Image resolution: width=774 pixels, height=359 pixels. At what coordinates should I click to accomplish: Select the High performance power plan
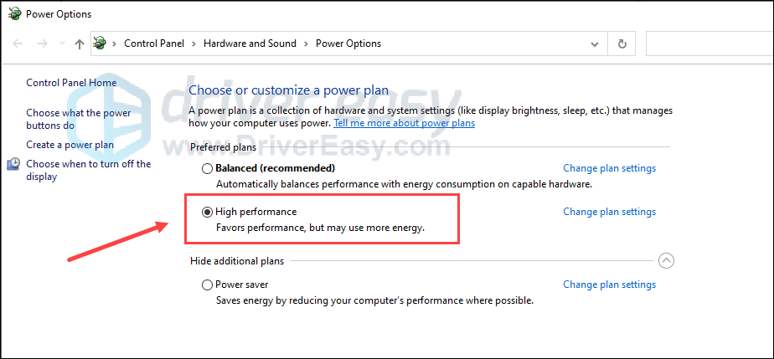tap(208, 212)
